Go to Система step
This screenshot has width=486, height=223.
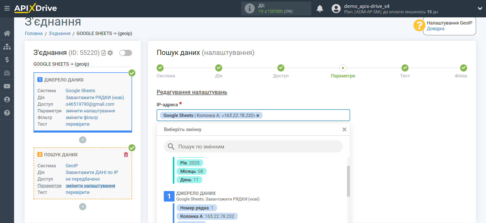[160, 68]
